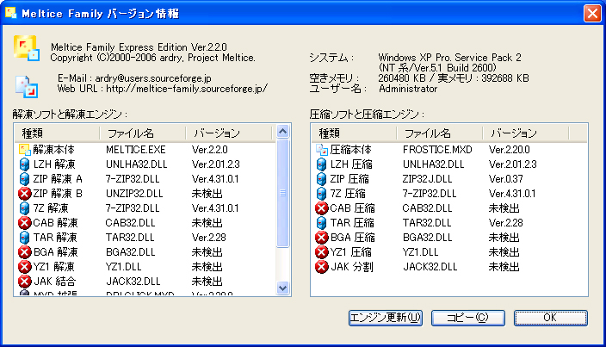Screen dimensions: 606x347
Task: Click Windows XP Pro. Service Pack 2 text
Action: point(449,58)
